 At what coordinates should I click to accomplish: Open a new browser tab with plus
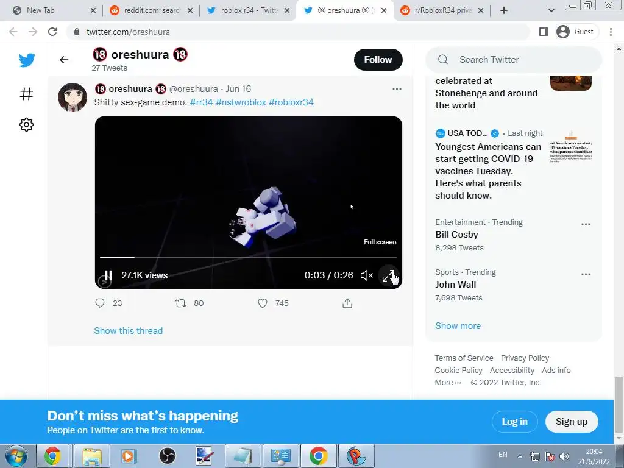504,11
